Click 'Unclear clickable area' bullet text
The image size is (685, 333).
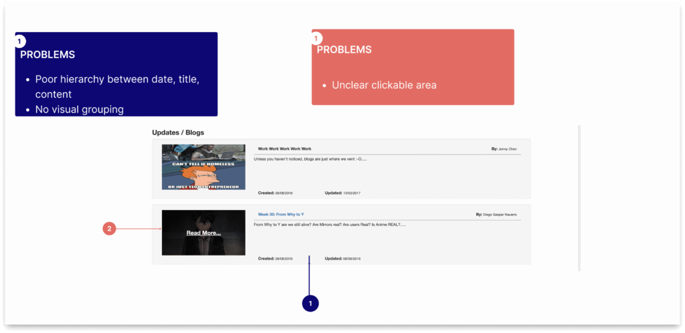[384, 85]
